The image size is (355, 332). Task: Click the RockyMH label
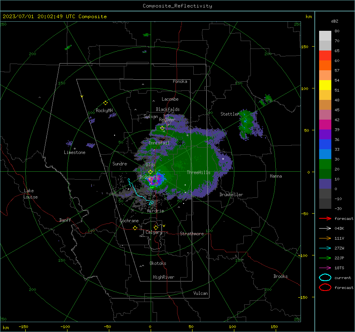tap(104, 111)
